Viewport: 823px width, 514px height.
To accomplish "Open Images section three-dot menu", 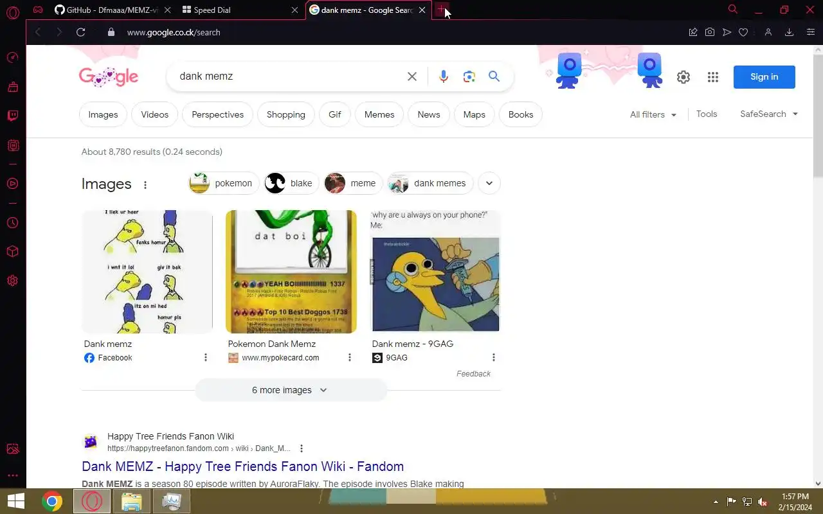I will pyautogui.click(x=145, y=185).
